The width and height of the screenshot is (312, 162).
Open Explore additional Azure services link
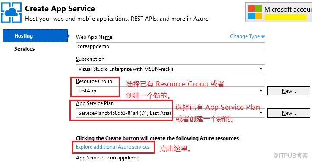[x=113, y=147]
